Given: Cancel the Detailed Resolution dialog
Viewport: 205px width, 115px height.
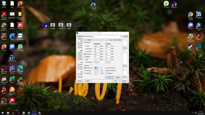Looking at the screenshot, I should click(118, 77).
